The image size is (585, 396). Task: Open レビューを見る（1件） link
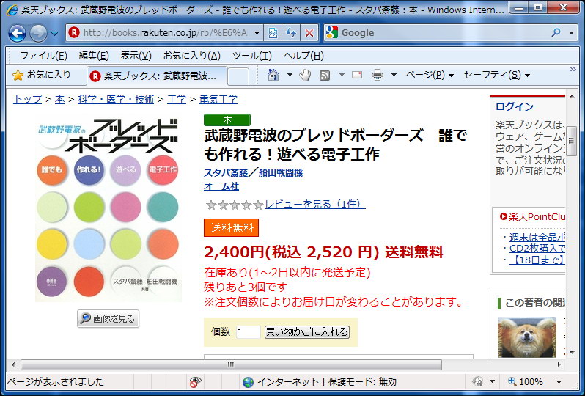click(315, 204)
